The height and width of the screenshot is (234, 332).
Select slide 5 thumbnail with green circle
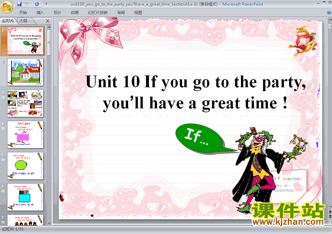click(25, 166)
